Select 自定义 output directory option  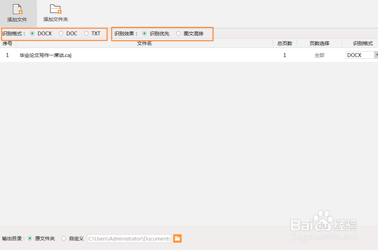tap(64, 238)
